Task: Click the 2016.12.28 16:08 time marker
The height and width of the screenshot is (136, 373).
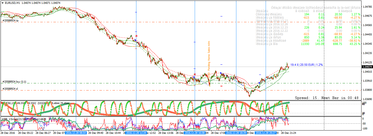Action: click(194, 133)
